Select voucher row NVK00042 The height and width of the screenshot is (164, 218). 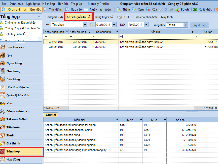tap(130, 47)
